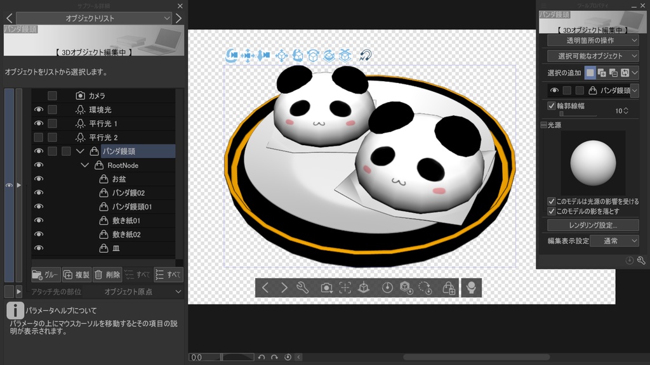Select the object free rotate icon
650x365 pixels.
(297, 56)
